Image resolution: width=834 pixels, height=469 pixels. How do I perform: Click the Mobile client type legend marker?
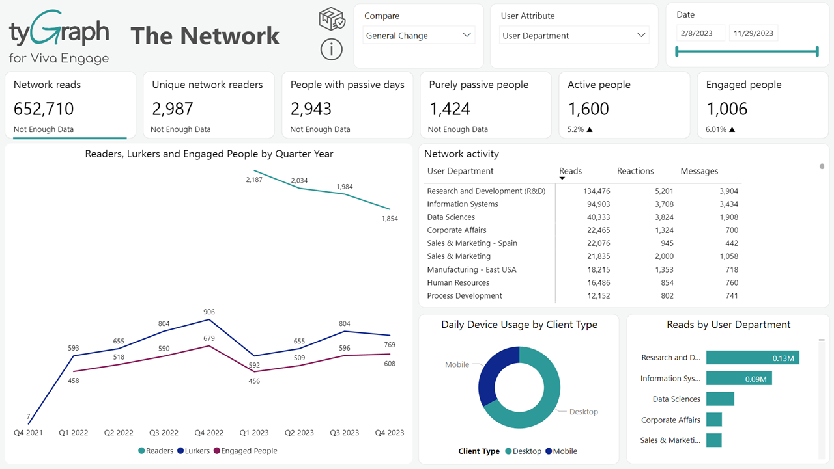(549, 451)
